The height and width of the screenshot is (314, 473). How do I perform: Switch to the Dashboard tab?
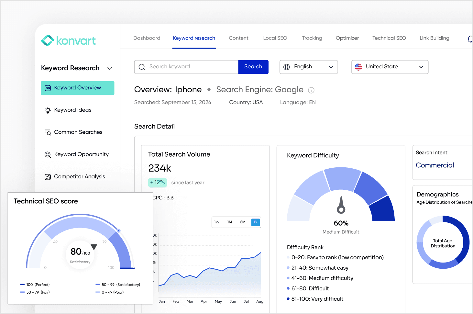147,38
